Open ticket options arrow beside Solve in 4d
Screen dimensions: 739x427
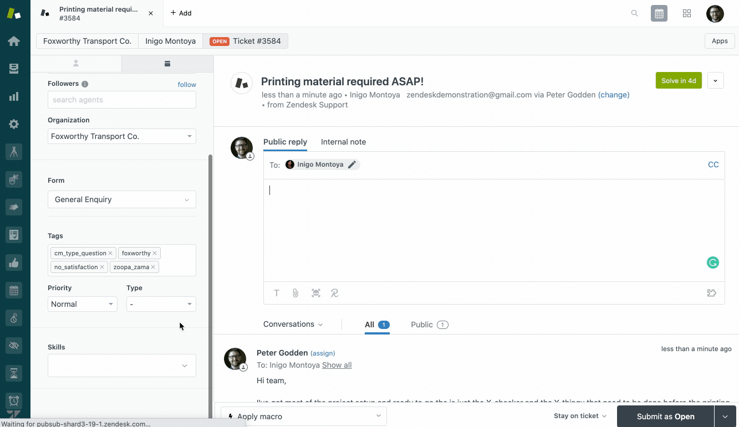[715, 80]
